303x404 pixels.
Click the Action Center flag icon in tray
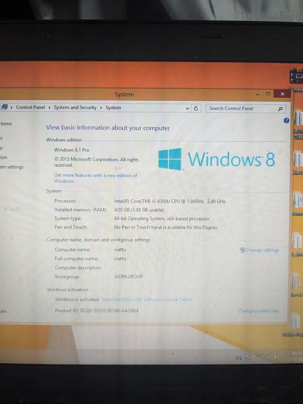click(248, 357)
